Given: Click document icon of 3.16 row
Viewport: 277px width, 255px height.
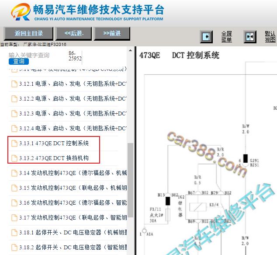Looking at the screenshot, I should [14, 203].
